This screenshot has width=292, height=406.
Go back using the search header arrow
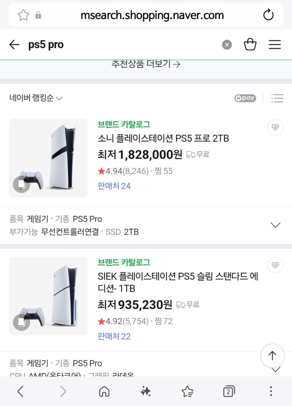pos(15,45)
